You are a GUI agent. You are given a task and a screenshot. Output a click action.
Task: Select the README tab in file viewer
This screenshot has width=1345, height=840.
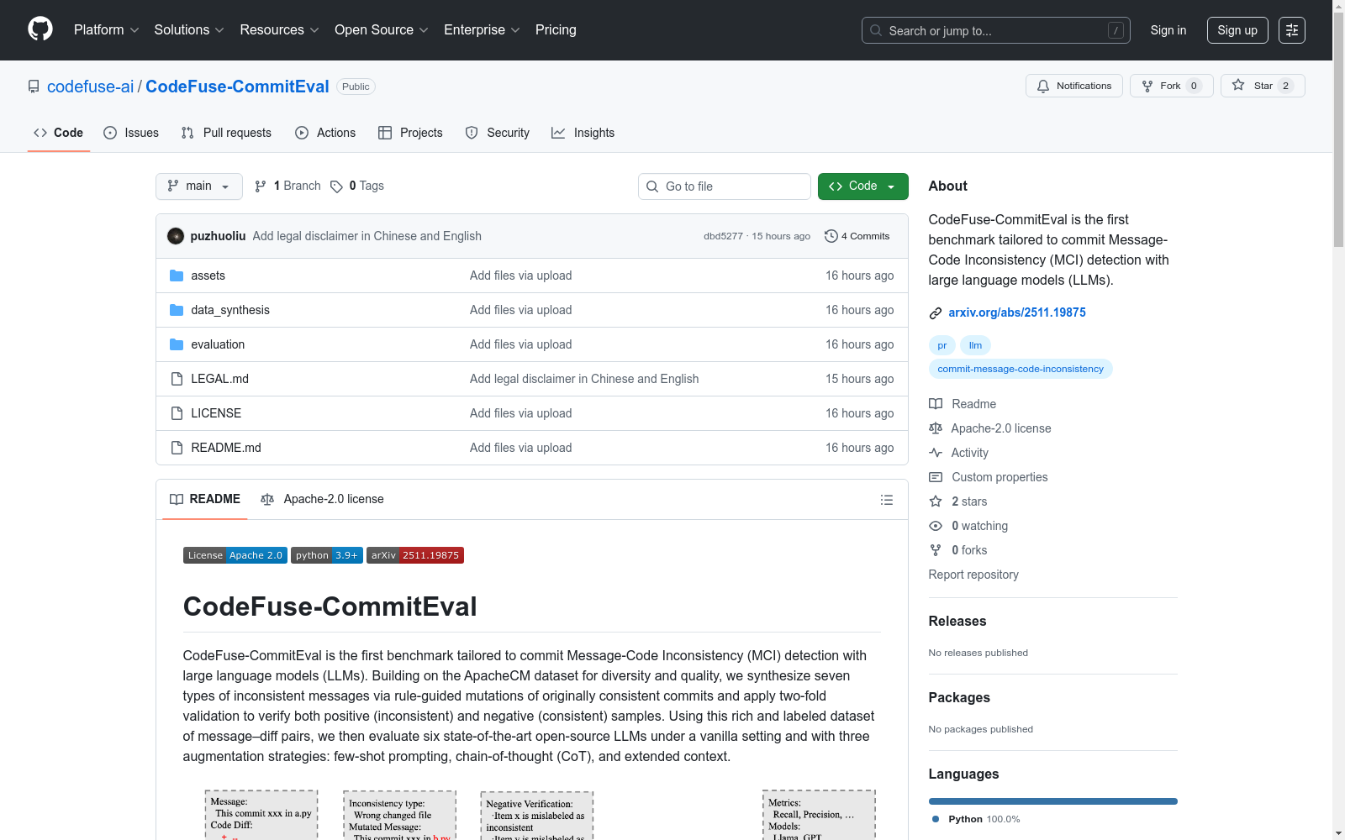pyautogui.click(x=205, y=500)
